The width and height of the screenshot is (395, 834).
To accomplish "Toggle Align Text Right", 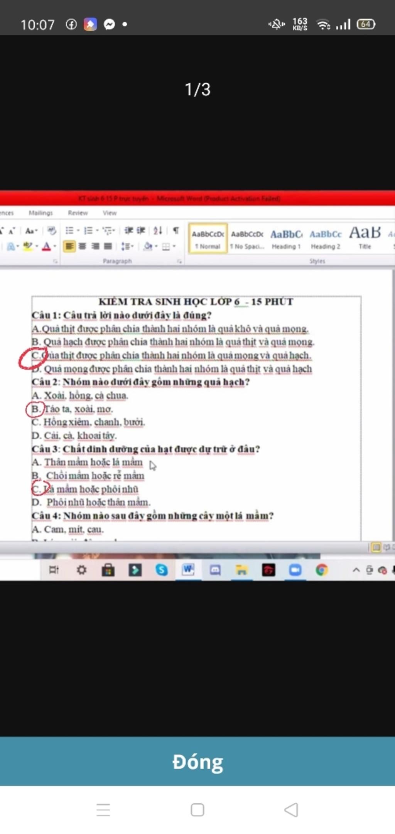I will 96,246.
